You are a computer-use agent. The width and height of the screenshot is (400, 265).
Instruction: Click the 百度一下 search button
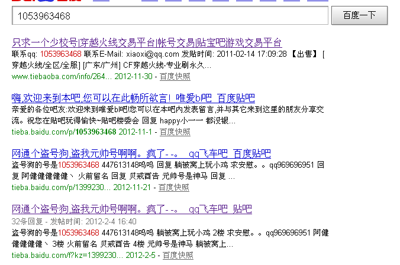pos(359,15)
